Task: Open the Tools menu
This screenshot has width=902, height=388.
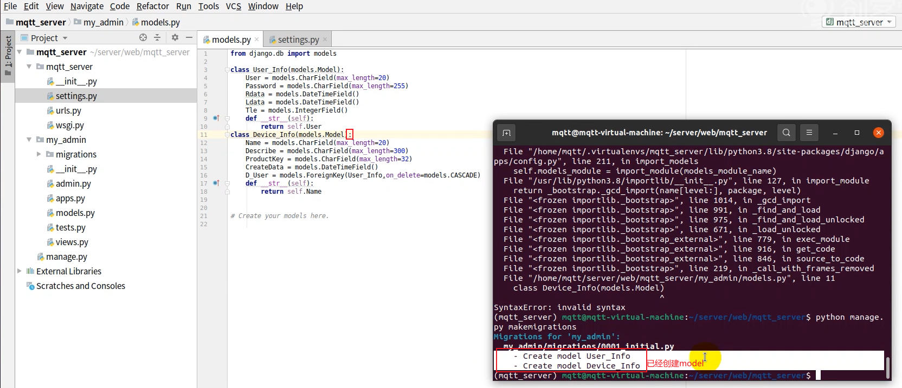Action: pyautogui.click(x=208, y=6)
